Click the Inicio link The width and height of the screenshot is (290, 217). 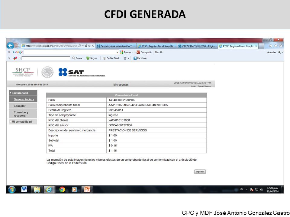[x=193, y=86]
